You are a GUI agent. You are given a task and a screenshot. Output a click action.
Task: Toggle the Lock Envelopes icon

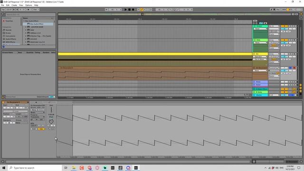tap(265, 23)
